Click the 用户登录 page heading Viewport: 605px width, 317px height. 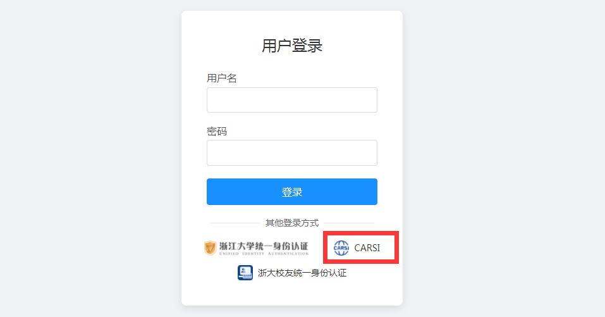tap(292, 46)
